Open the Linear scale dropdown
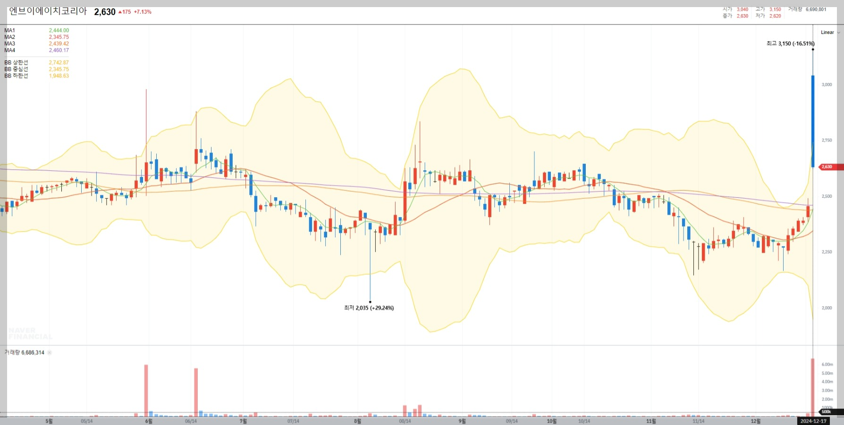The height and width of the screenshot is (425, 844). 830,33
